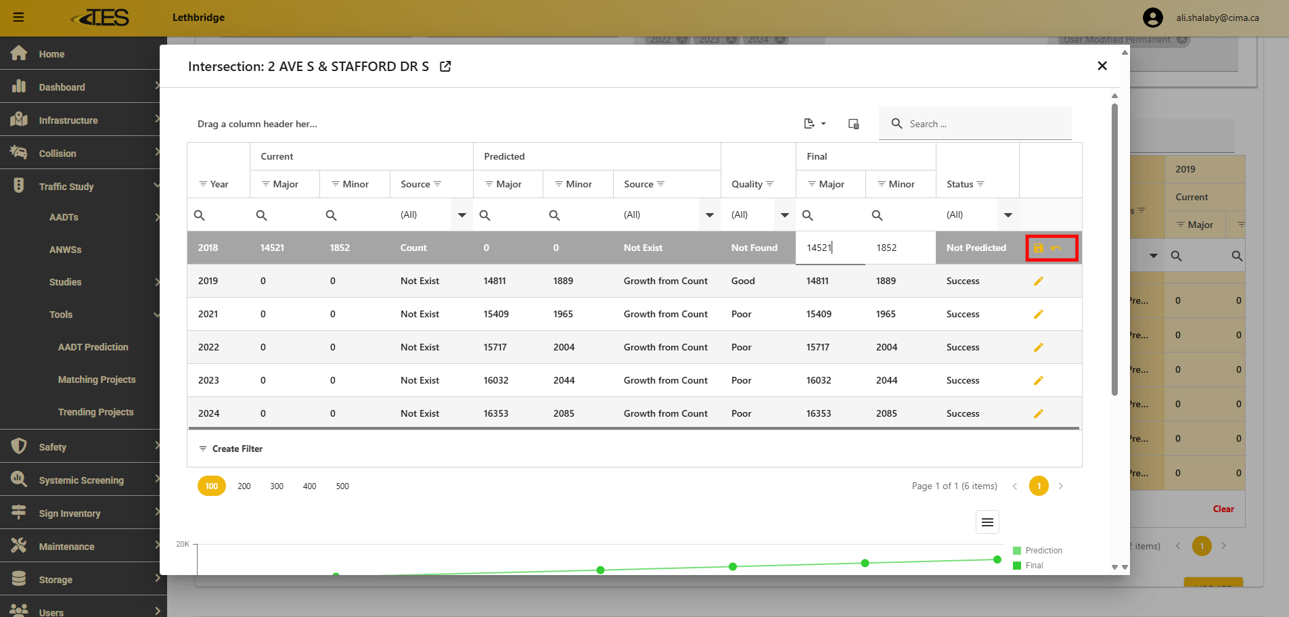The image size is (1289, 617).
Task: Click the dialog vertical scrollbar
Action: (1114, 249)
